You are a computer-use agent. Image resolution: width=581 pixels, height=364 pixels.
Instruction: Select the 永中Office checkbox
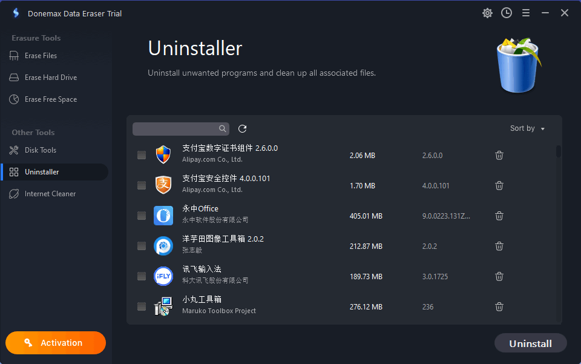(x=142, y=216)
